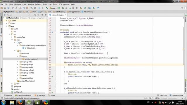Click the AVD Manager toolbar icon
The height and width of the screenshot is (105, 187).
click(81, 8)
